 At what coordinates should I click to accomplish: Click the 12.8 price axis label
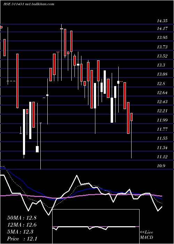click(x=161, y=84)
